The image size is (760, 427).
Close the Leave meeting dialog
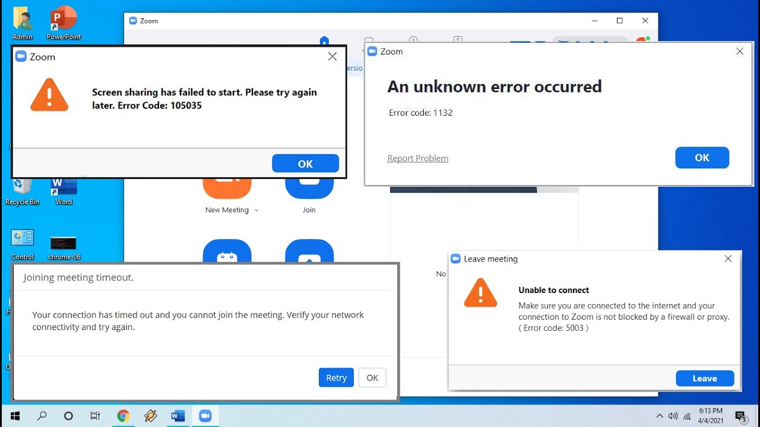coord(728,259)
